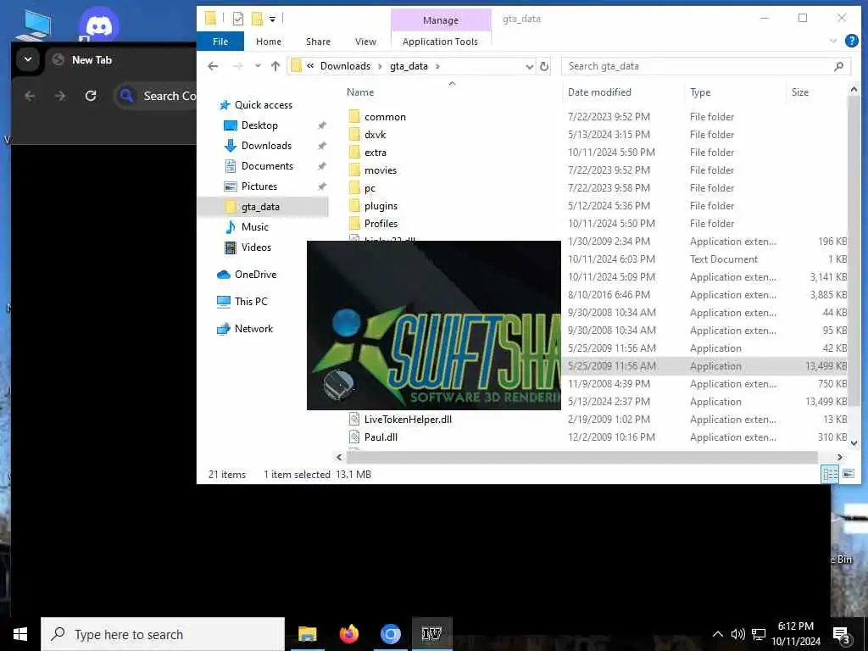Switch to Large icons view layout button
This screenshot has height=651, width=868.
point(848,475)
